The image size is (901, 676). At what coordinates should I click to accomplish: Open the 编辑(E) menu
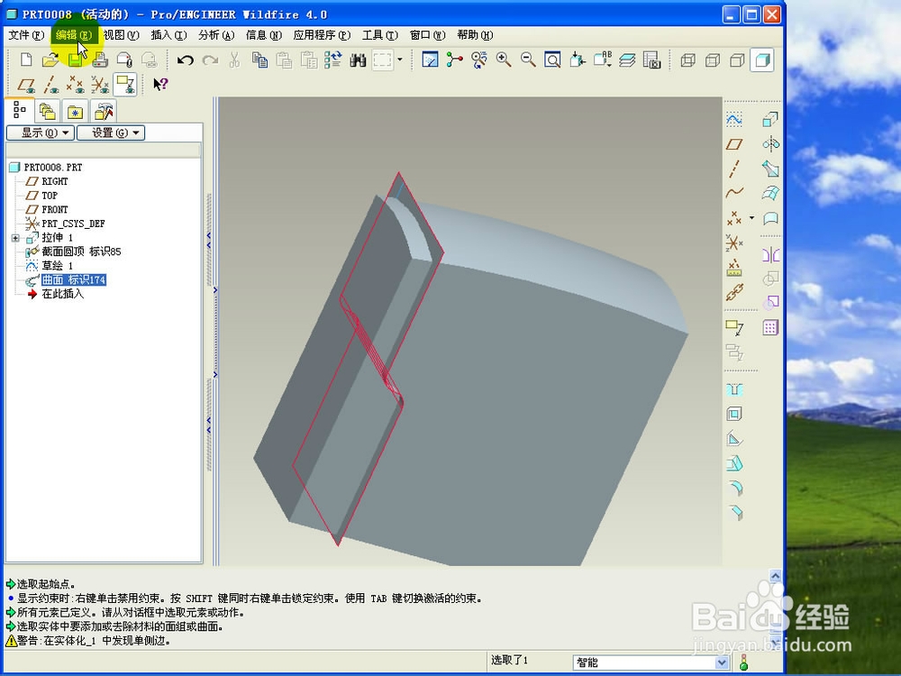[x=74, y=35]
